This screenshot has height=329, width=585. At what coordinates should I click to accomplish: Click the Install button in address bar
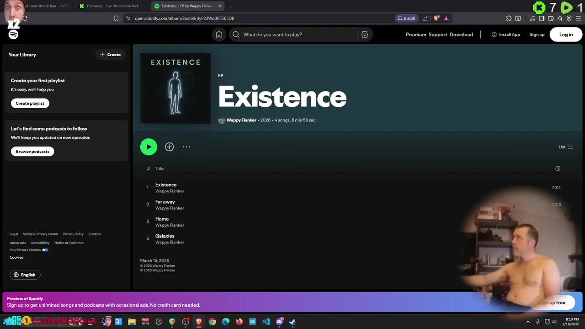coord(406,18)
